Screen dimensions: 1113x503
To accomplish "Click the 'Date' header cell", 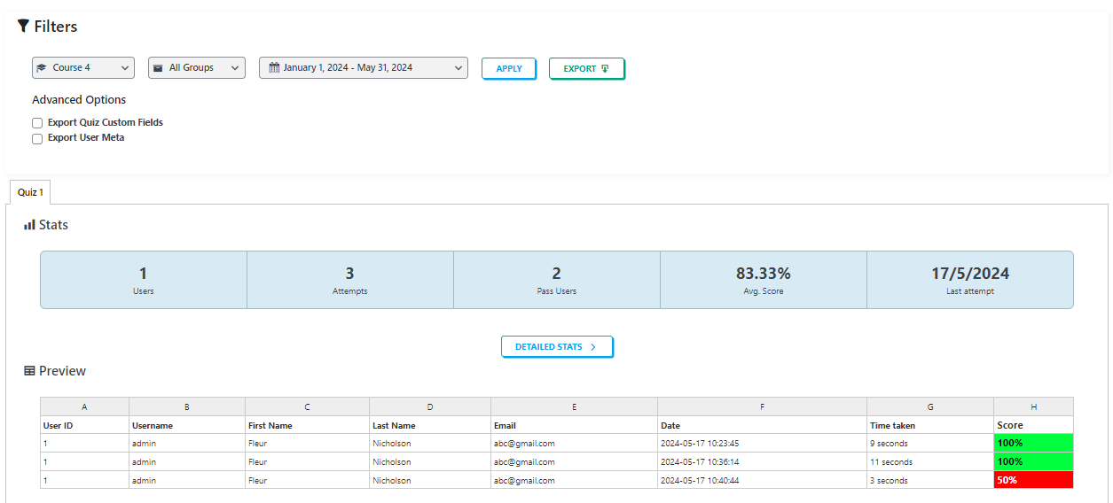I will pyautogui.click(x=763, y=426).
